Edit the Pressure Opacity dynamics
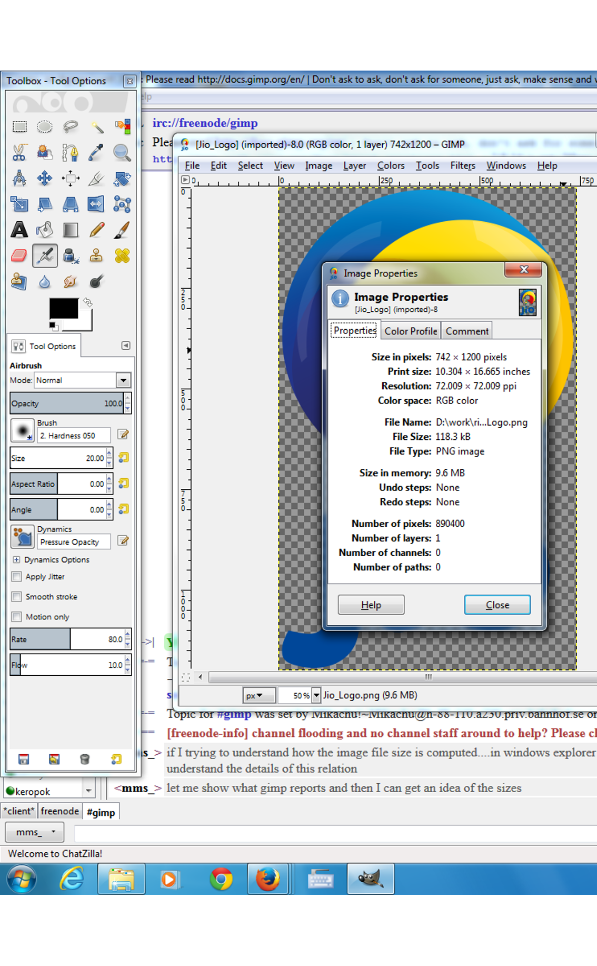This screenshot has height=966, width=597. coord(123,540)
